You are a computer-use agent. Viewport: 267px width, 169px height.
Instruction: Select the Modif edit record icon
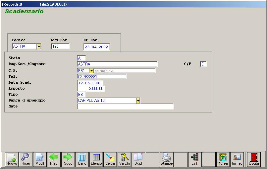40,159
